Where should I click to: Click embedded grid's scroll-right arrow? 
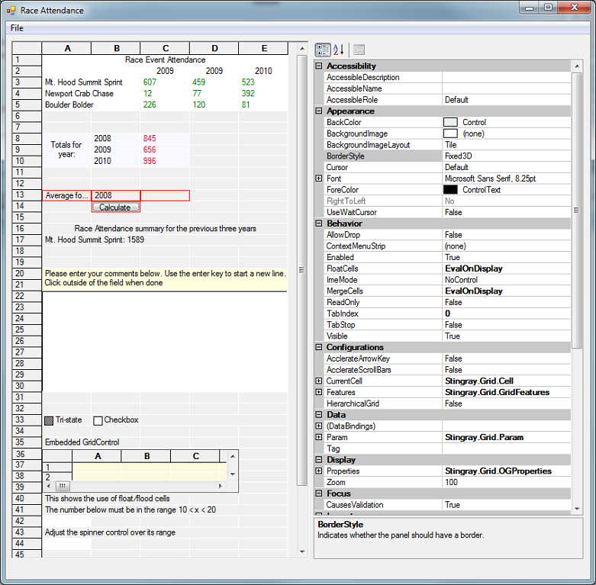[x=221, y=485]
